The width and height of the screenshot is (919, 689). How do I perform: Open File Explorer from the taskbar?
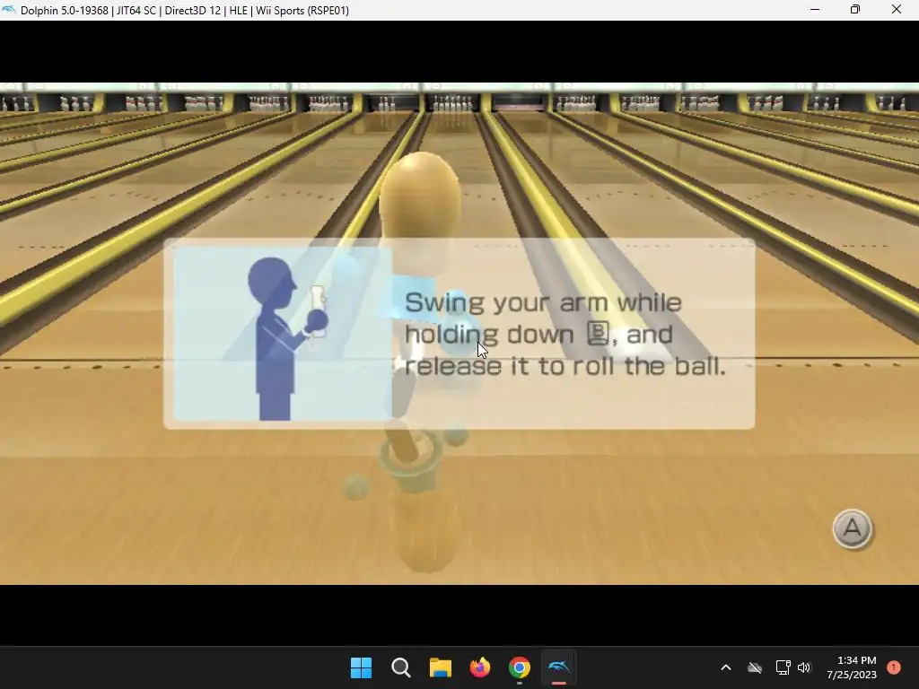440,667
